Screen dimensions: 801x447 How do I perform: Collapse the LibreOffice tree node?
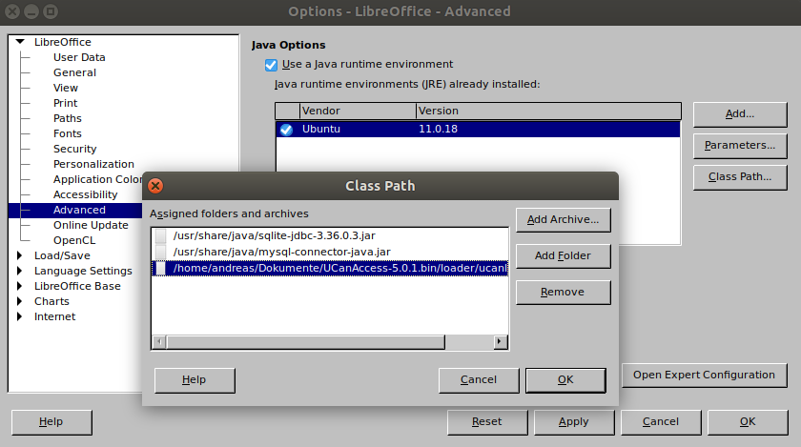(x=20, y=42)
